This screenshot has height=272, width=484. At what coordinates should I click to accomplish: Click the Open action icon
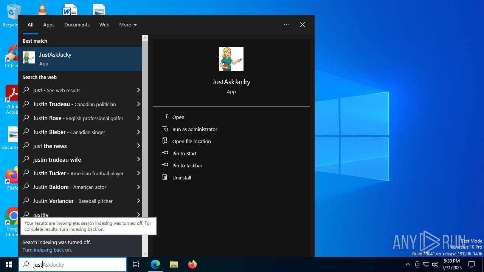[x=164, y=117]
